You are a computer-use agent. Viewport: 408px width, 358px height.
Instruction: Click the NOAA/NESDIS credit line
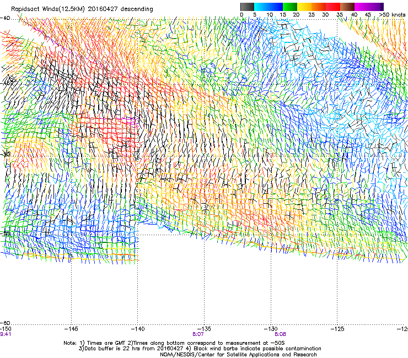(x=238, y=355)
